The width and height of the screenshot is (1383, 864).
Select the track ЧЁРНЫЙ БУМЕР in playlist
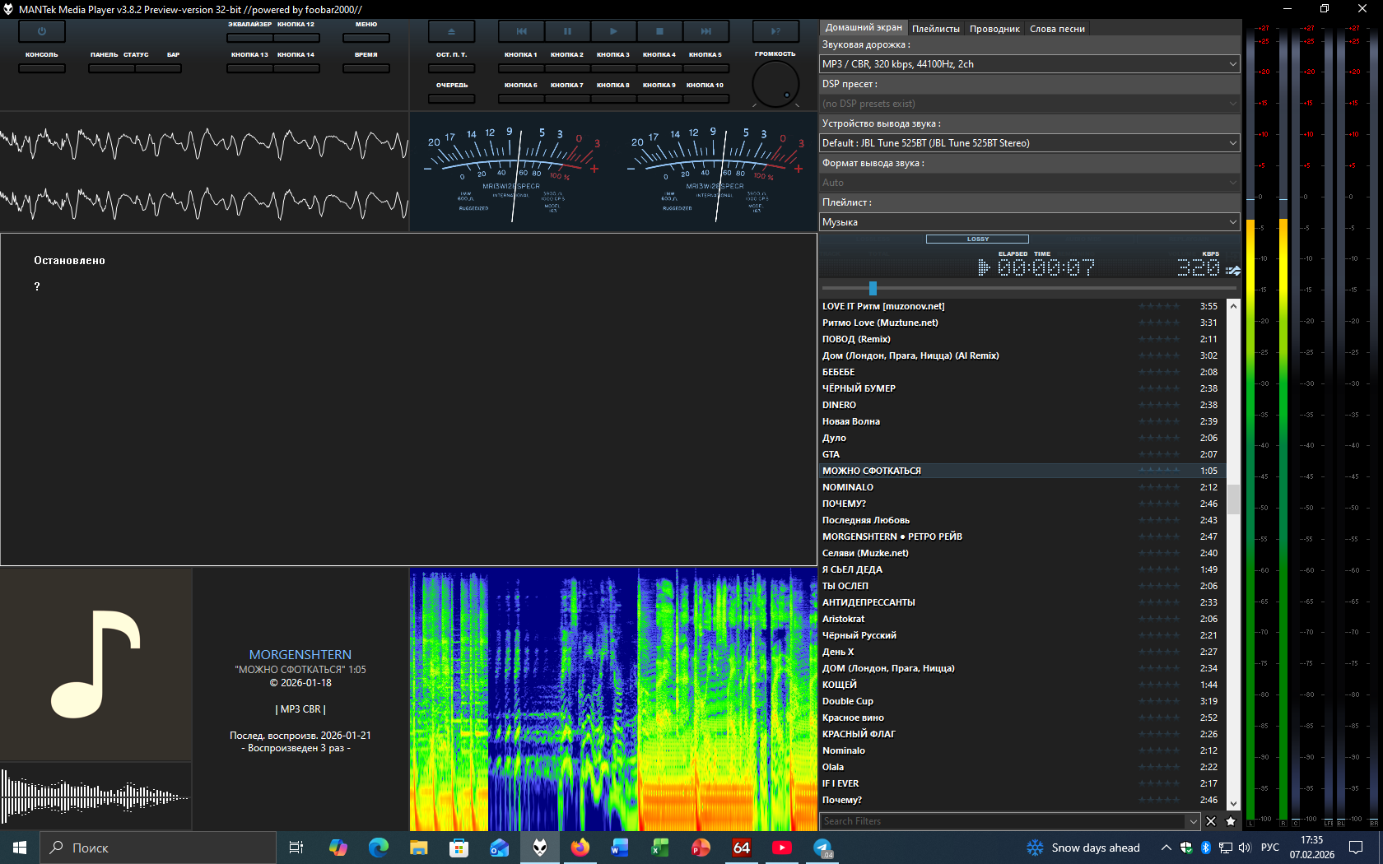pos(859,388)
